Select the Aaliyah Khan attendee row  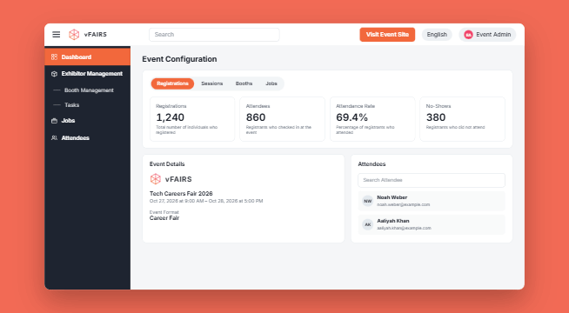point(432,224)
